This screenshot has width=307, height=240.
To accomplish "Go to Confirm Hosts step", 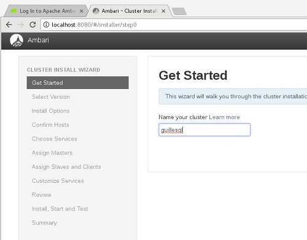I will pos(50,125).
